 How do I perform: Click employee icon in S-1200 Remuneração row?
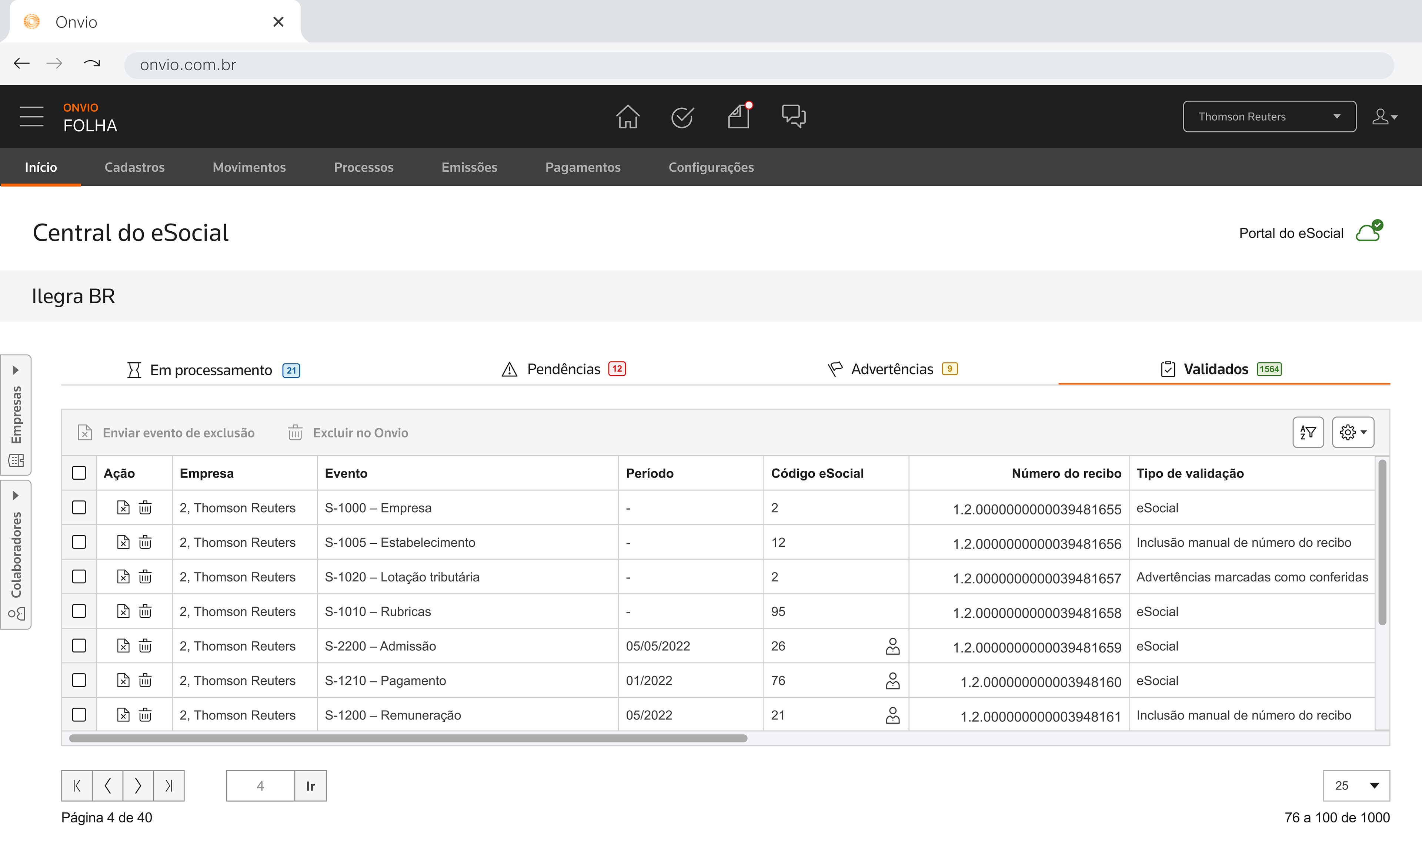pos(892,715)
